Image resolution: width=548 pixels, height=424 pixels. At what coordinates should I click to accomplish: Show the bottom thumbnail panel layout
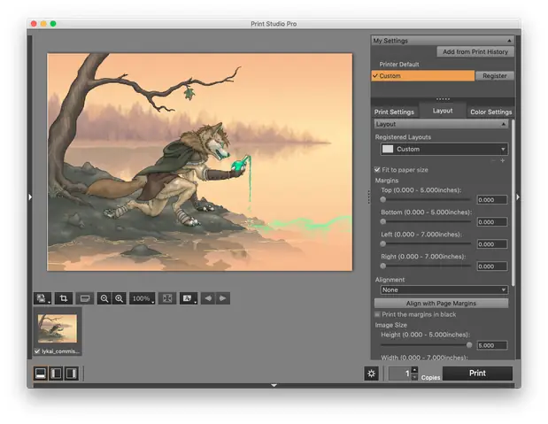[x=41, y=374]
